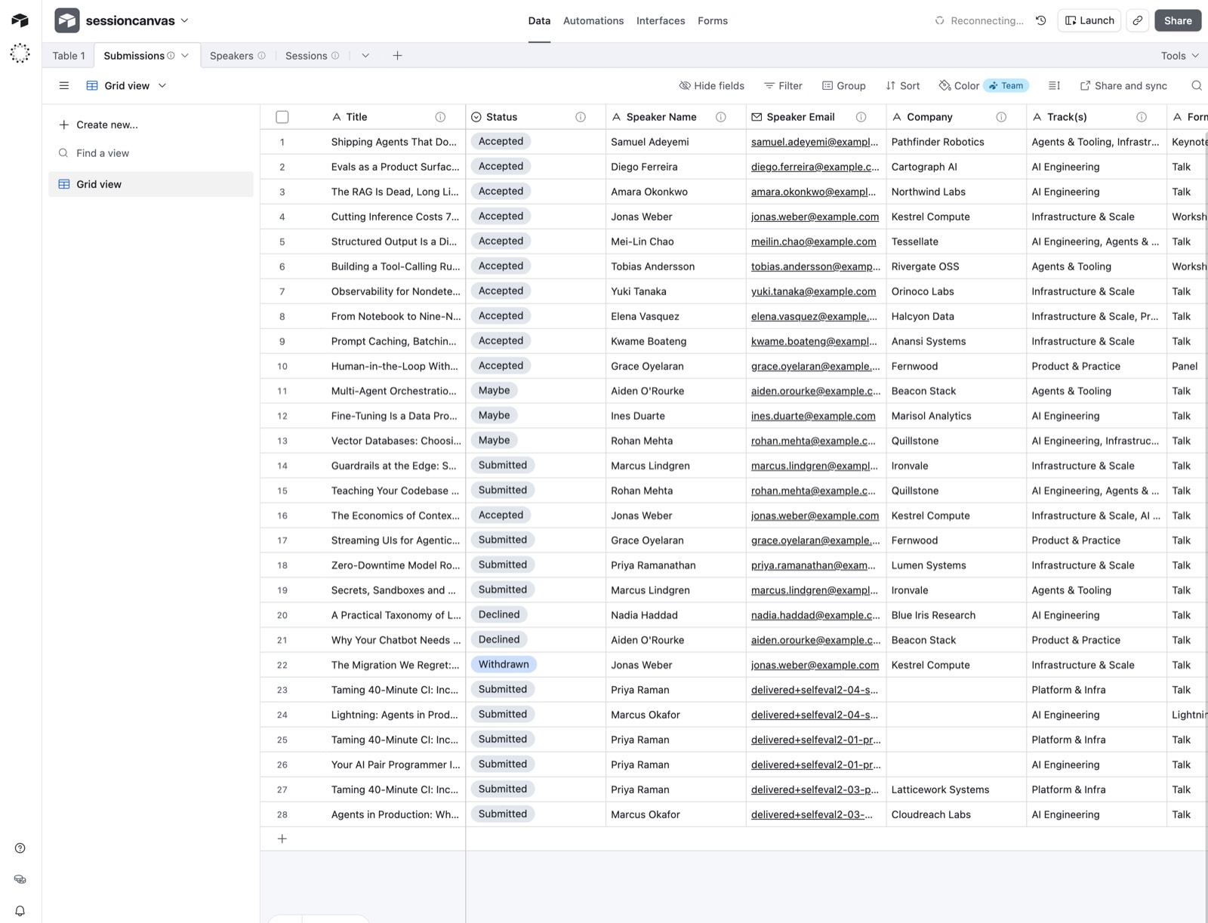The image size is (1208, 923).
Task: Show Submissions table info icon
Action: (171, 55)
